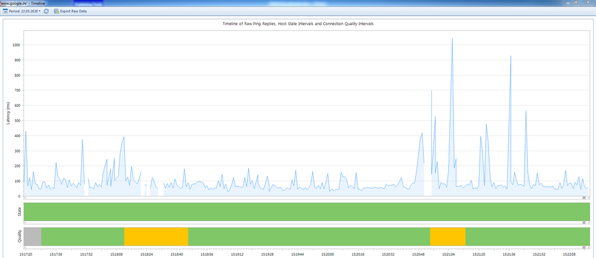Screen dimensions: 596x258
Task: Click right scroll arrow of State panel
Action: (589, 223)
